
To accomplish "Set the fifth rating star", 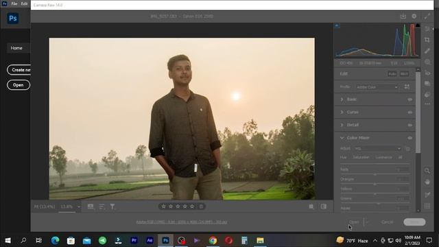I will pos(192,207).
